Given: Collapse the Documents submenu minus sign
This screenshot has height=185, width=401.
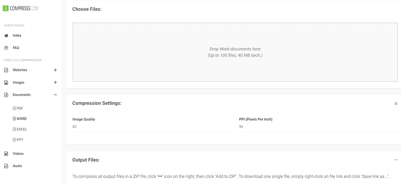Looking at the screenshot, I should tap(55, 95).
